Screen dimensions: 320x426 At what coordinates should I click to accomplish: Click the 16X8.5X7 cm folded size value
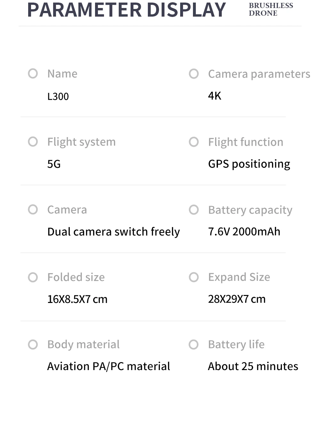(77, 299)
